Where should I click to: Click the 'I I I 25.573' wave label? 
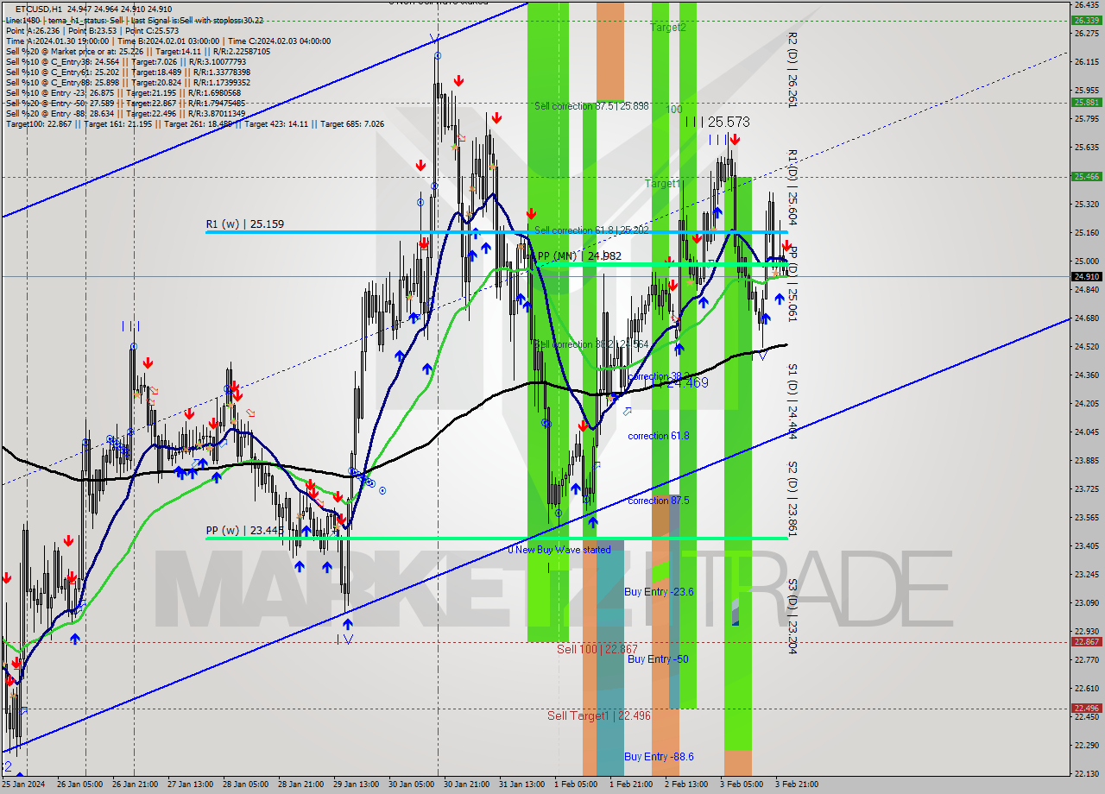717,123
